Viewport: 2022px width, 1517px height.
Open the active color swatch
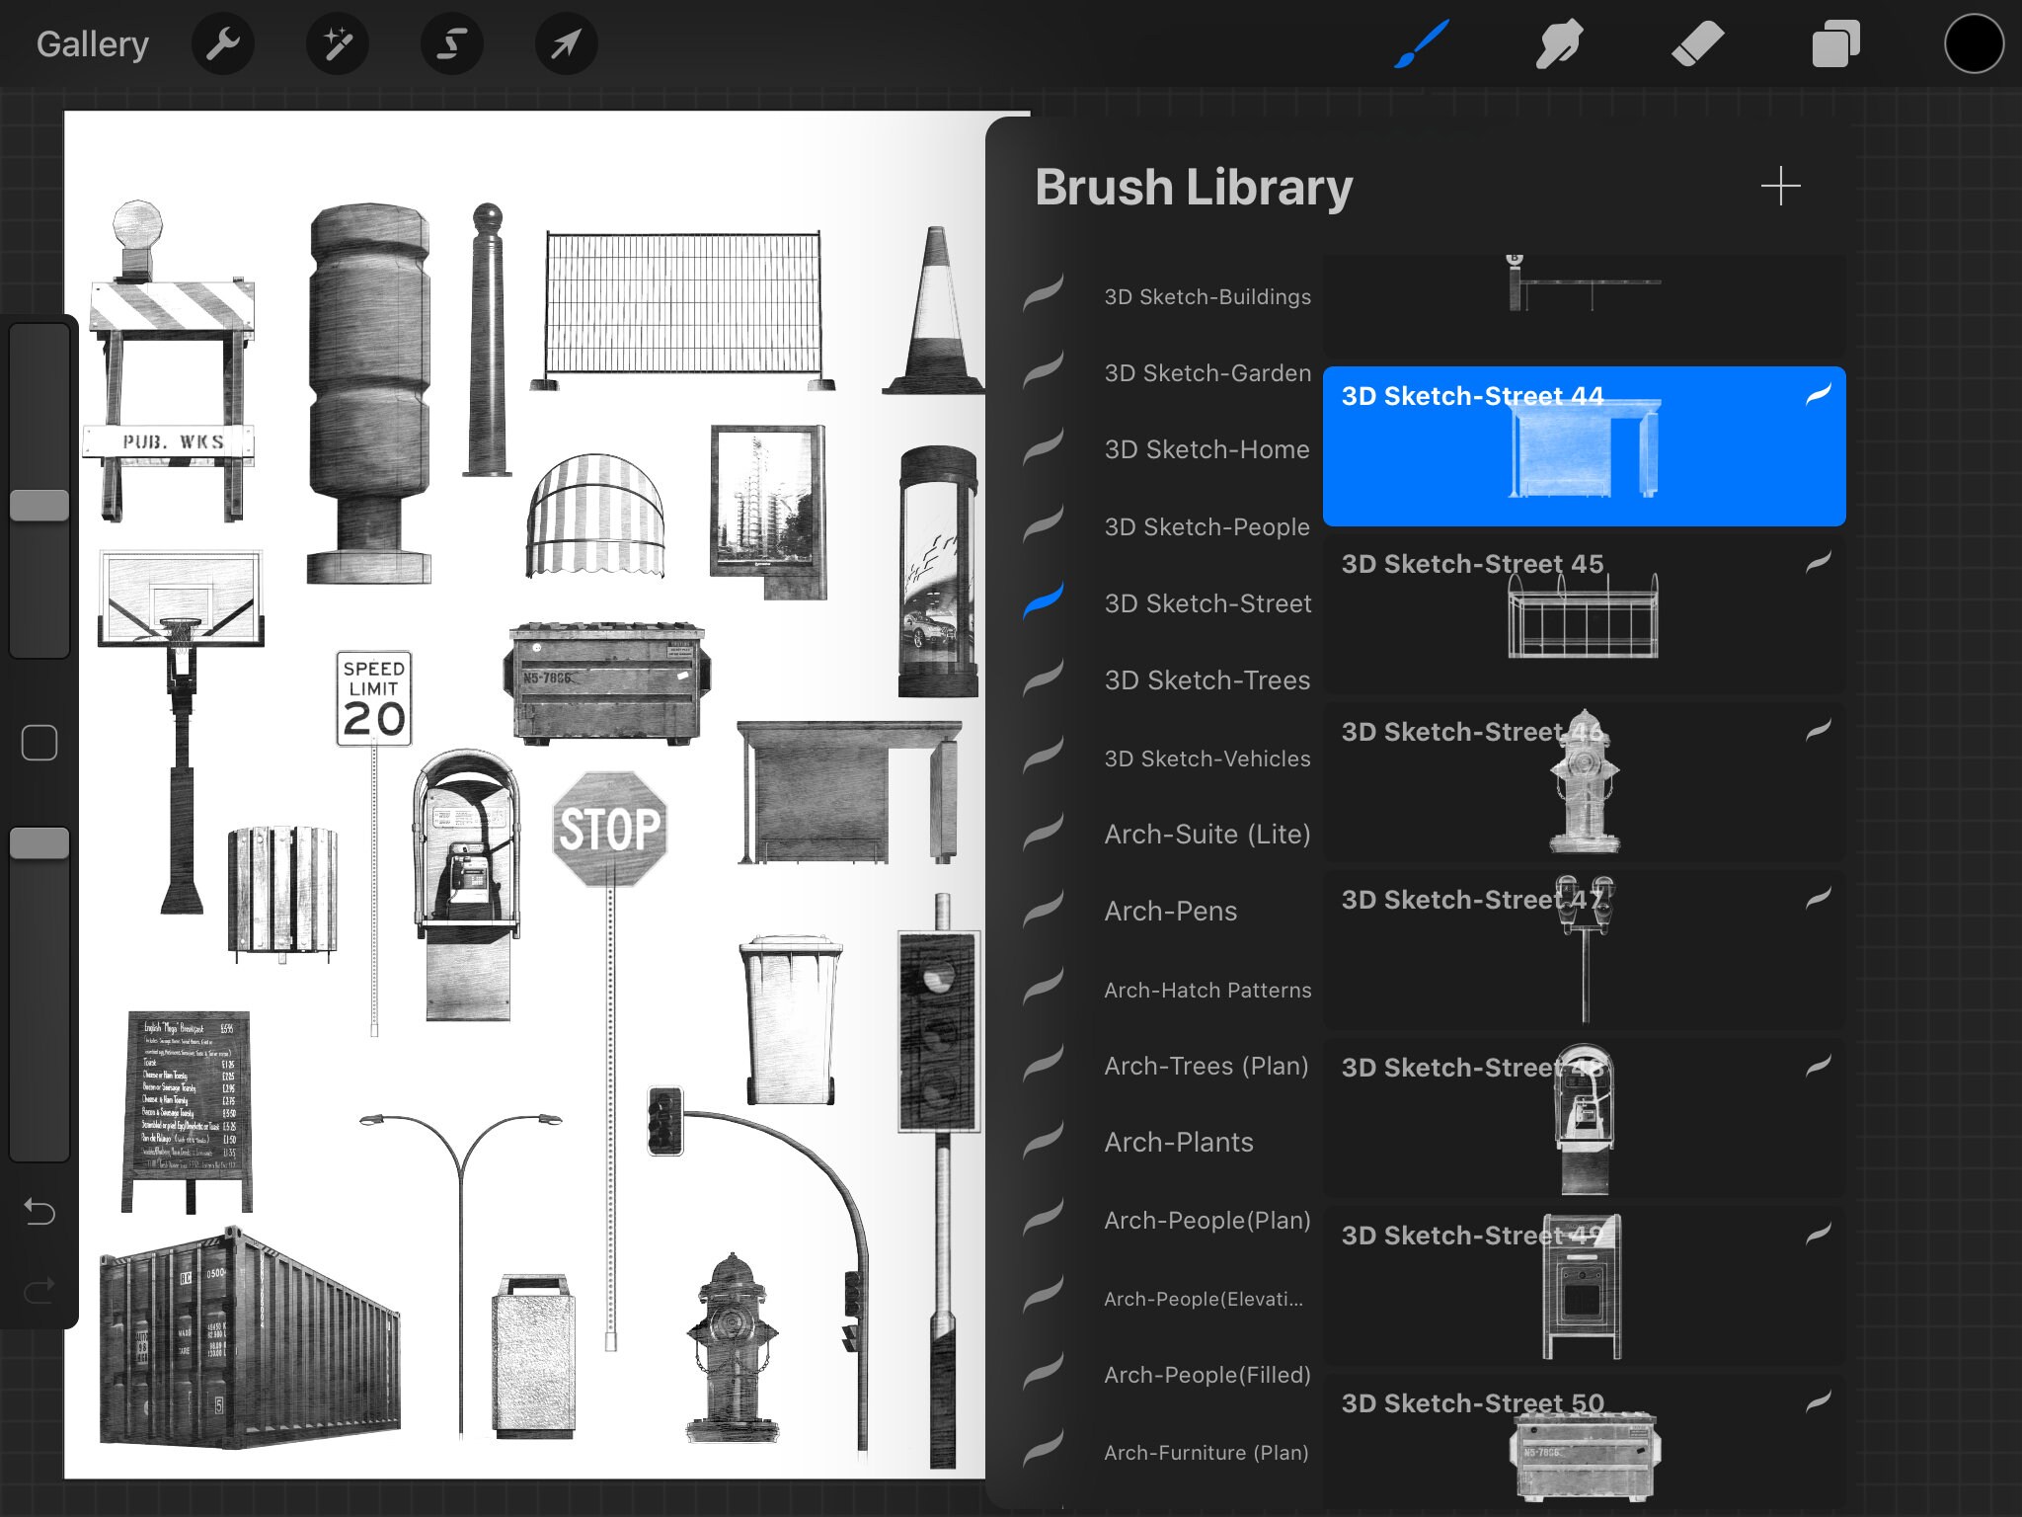[1974, 43]
